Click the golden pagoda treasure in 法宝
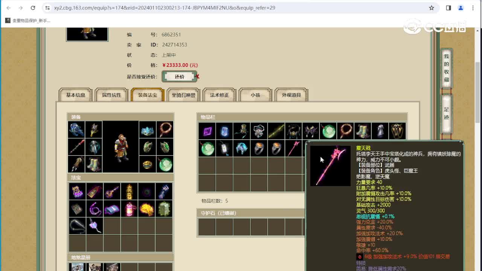The width and height of the screenshot is (482, 271). point(129,191)
